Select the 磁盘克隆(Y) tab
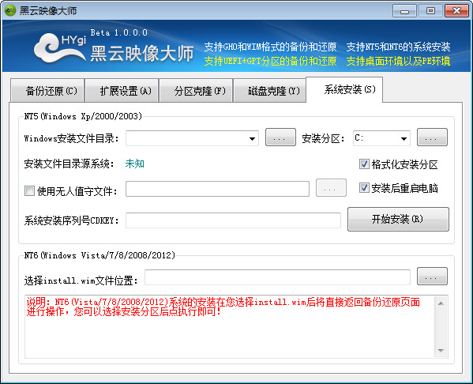The image size is (473, 384). click(x=270, y=91)
